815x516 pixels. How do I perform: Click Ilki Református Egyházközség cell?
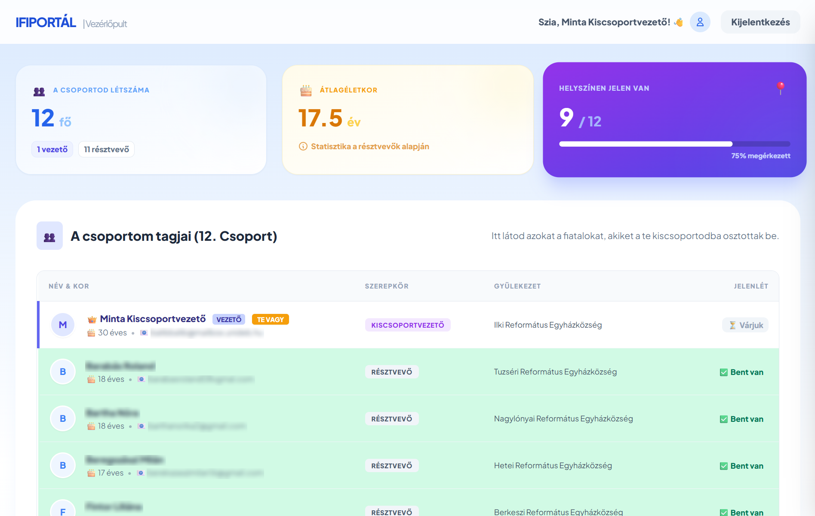pos(548,325)
